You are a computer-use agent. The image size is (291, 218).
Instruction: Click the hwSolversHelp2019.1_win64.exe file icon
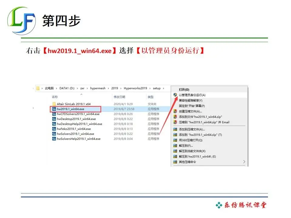pos(54,139)
